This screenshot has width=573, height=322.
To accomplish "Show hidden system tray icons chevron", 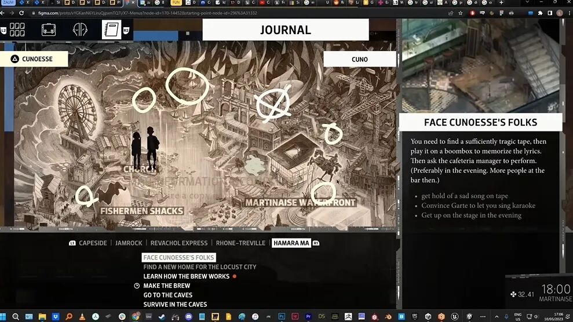I will [497, 317].
